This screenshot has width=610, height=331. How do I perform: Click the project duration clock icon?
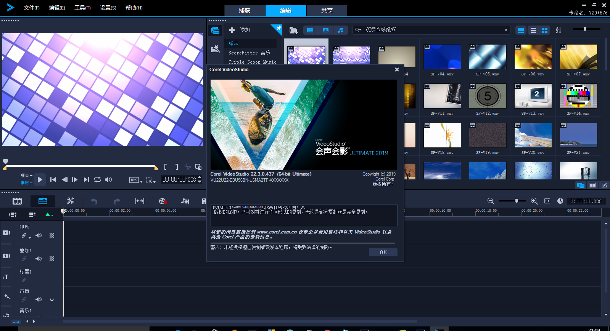[x=560, y=201]
